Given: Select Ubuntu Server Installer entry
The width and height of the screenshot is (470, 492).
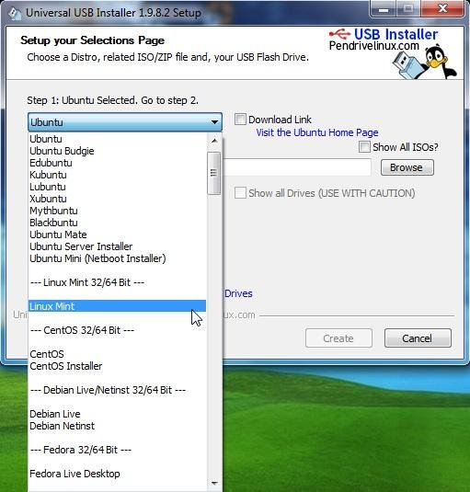Looking at the screenshot, I should point(117,246).
